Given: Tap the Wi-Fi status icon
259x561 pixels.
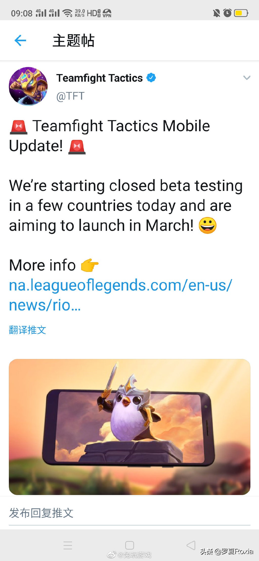Looking at the screenshot, I should click(x=68, y=13).
